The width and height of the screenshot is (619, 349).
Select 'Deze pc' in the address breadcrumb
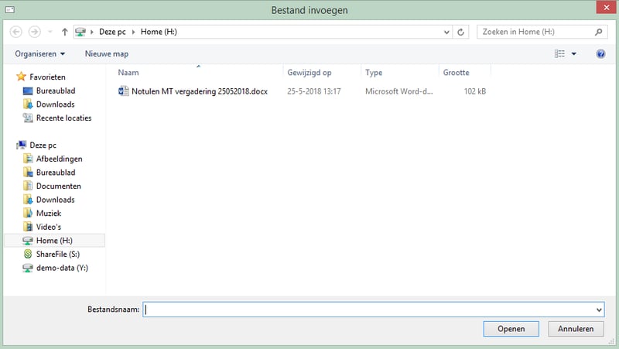point(112,32)
